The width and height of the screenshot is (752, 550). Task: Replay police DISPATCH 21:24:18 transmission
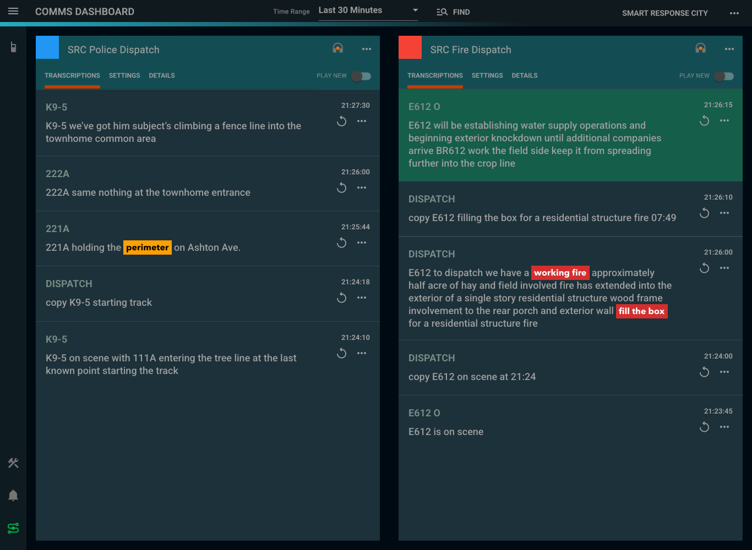pyautogui.click(x=342, y=298)
